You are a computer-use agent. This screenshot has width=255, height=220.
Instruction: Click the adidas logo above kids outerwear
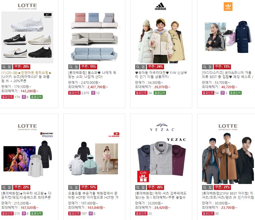(x=161, y=6)
